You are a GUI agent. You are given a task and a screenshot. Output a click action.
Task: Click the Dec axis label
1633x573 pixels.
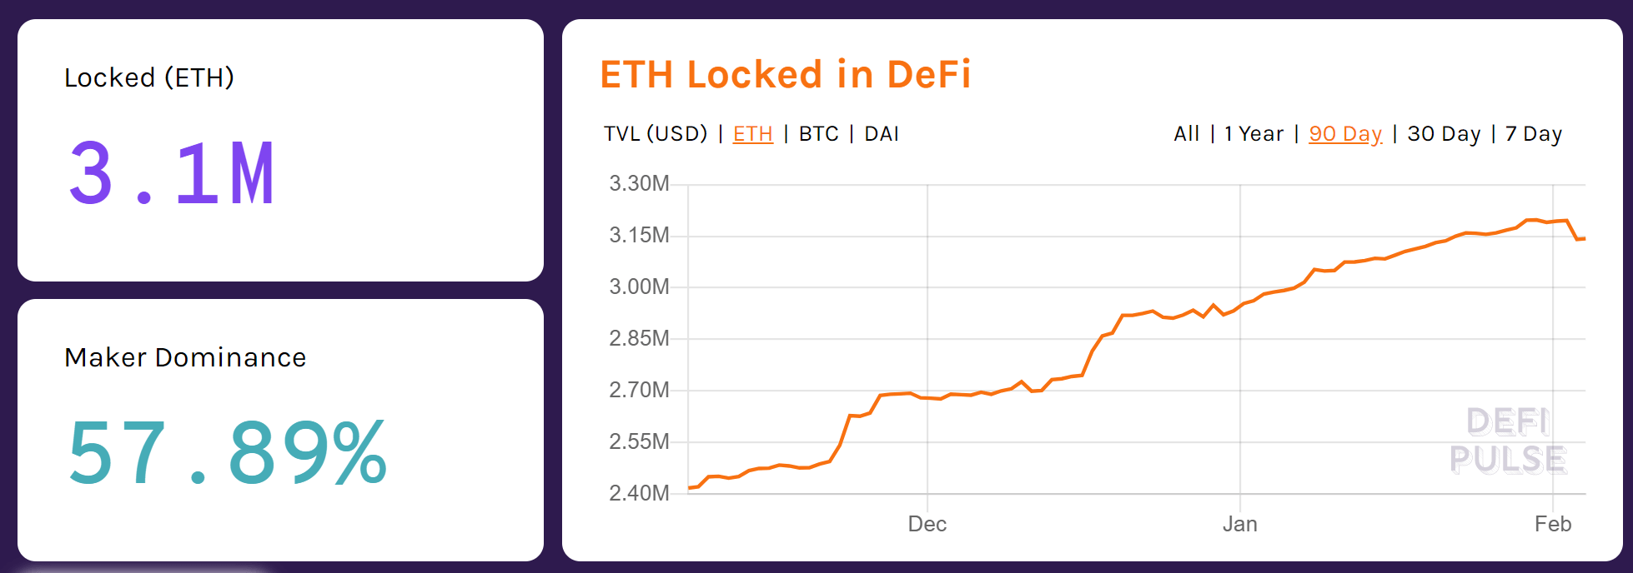pos(927,525)
